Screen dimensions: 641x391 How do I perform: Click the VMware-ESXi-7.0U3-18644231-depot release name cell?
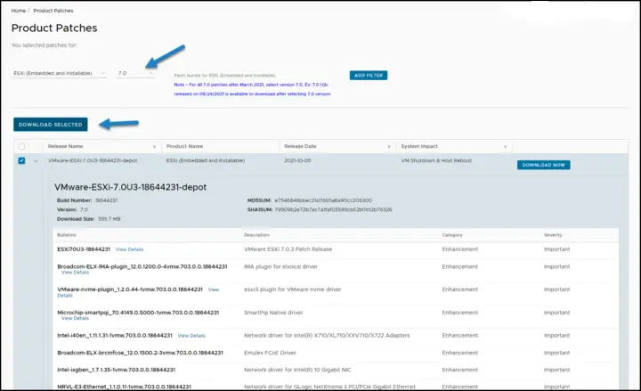pyautogui.click(x=93, y=160)
